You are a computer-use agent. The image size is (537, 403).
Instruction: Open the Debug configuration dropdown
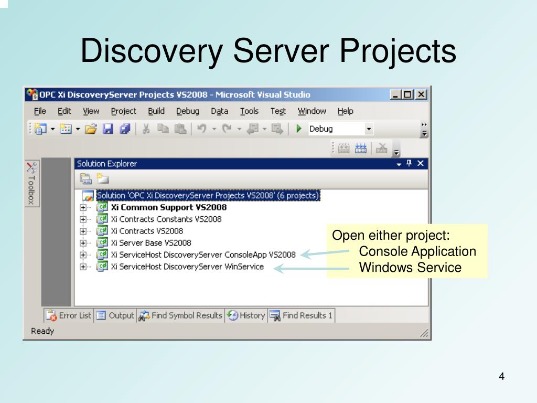[x=369, y=129]
